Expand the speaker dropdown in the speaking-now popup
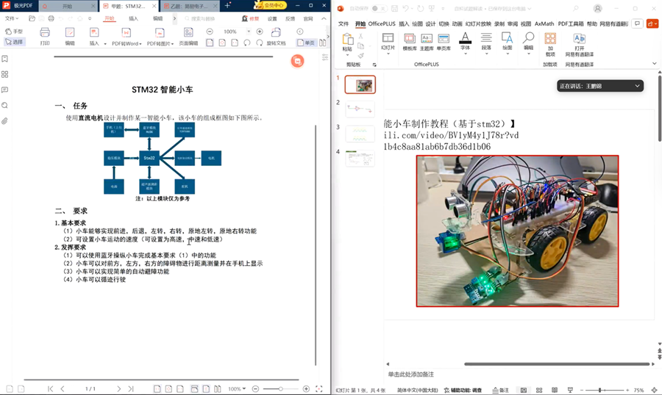This screenshot has height=395, width=662. pyautogui.click(x=637, y=86)
